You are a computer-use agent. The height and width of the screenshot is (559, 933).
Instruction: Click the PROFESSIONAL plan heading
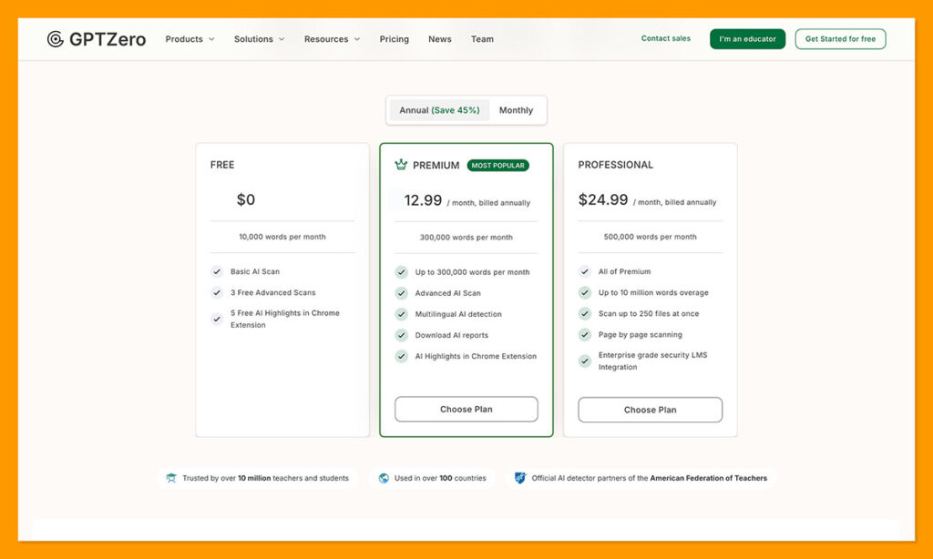tap(615, 165)
